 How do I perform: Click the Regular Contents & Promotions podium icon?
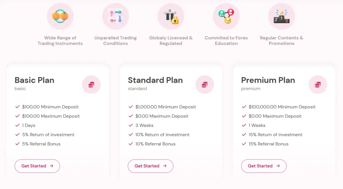click(281, 16)
